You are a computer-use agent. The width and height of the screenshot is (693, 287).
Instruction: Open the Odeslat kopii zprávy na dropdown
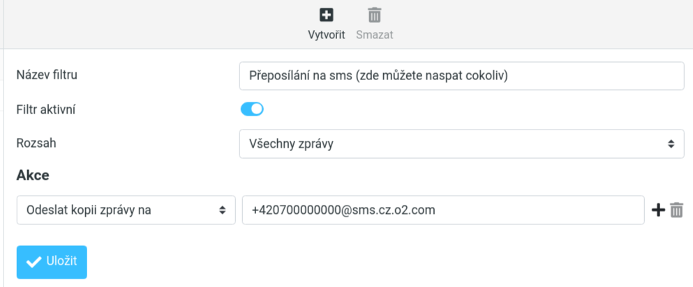(x=126, y=210)
